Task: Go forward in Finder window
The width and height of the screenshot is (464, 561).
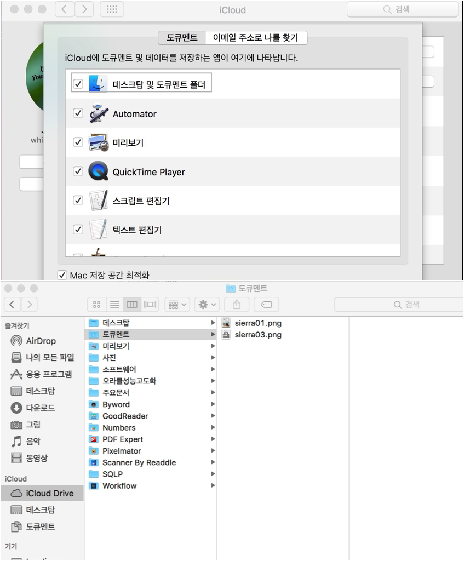Action: point(30,305)
